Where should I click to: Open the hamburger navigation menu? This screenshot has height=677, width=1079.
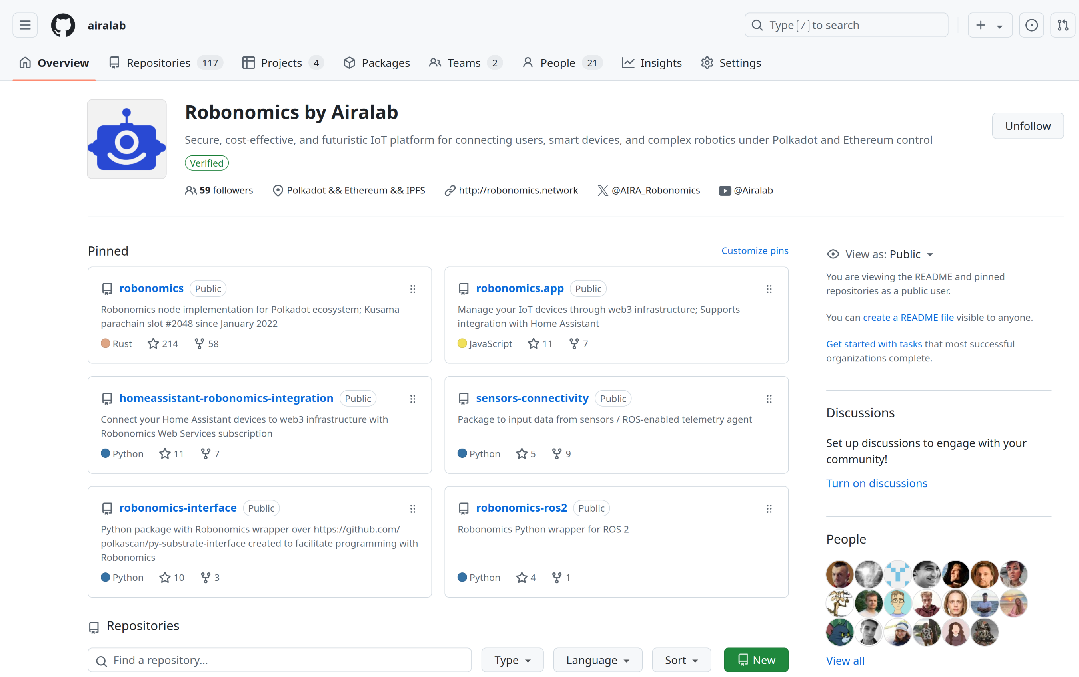pos(25,25)
